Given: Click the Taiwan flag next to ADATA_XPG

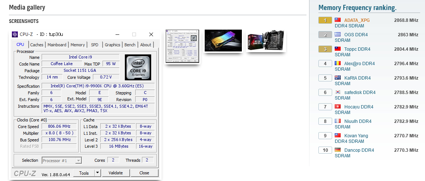Looking at the screenshot, I should [x=337, y=20].
